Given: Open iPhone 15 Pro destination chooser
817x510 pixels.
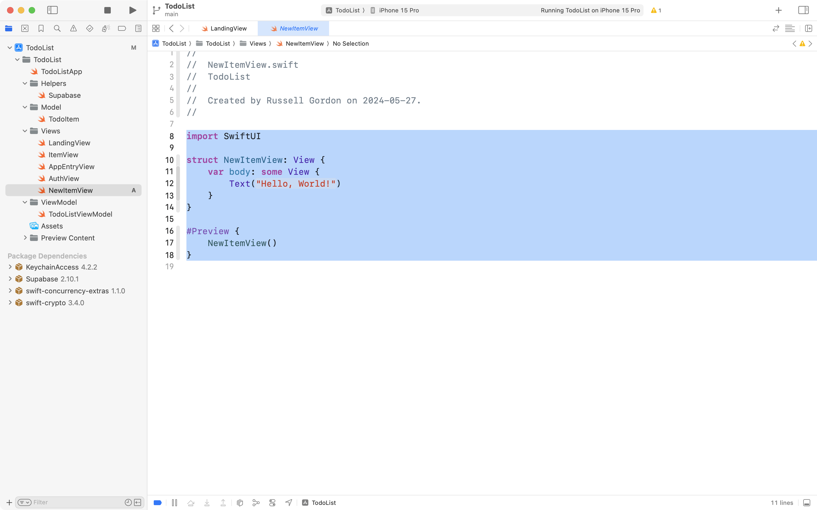Looking at the screenshot, I should pos(398,10).
